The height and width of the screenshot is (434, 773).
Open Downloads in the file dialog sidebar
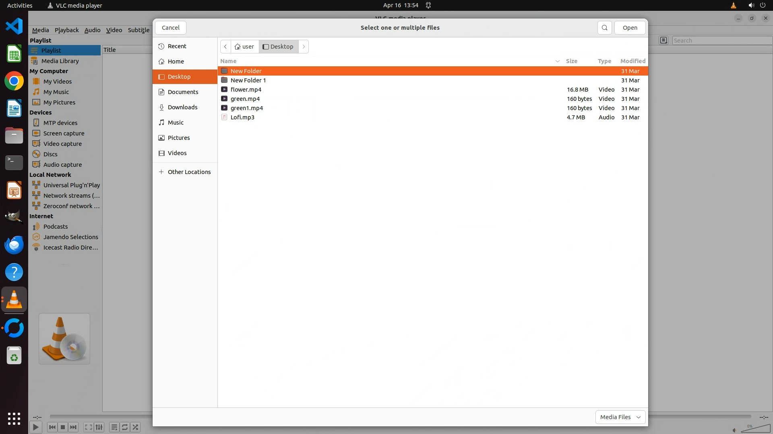[182, 107]
